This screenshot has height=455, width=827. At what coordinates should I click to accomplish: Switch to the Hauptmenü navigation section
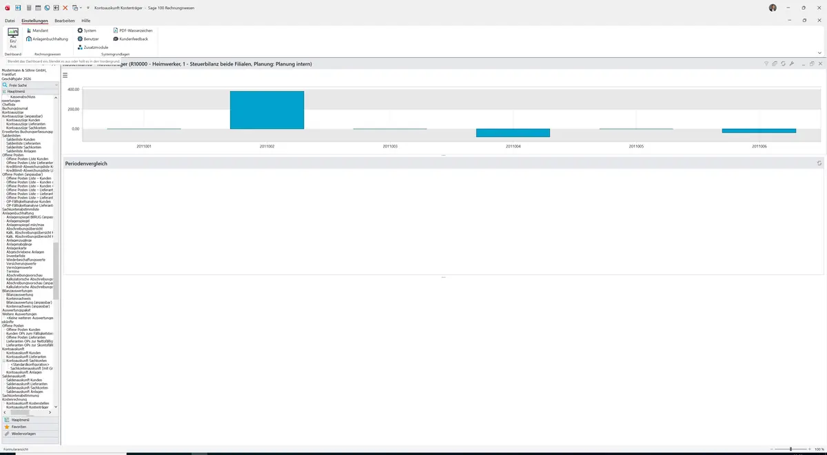pos(30,420)
